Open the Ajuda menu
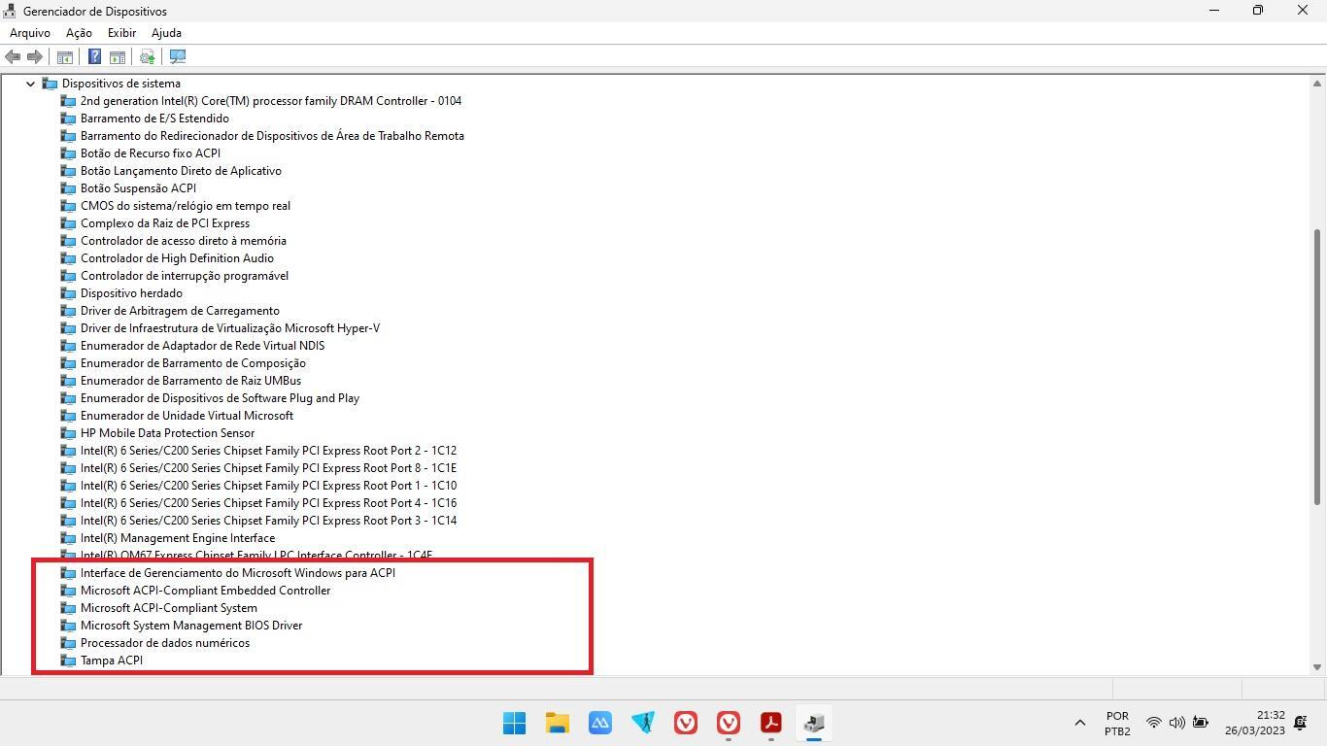 click(166, 33)
